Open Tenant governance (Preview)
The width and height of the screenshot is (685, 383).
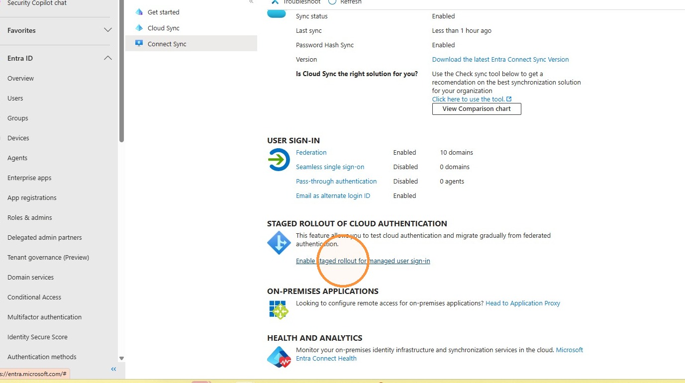coord(48,257)
